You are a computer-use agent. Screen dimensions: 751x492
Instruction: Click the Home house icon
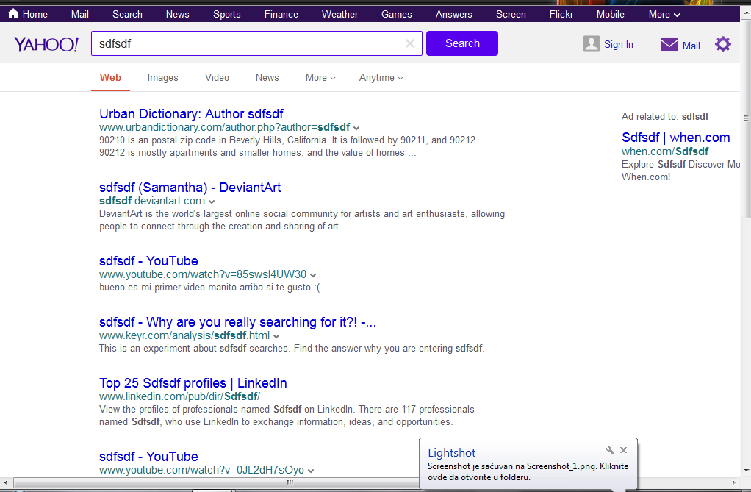click(x=13, y=14)
